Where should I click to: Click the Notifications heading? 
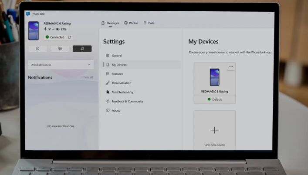coord(40,77)
